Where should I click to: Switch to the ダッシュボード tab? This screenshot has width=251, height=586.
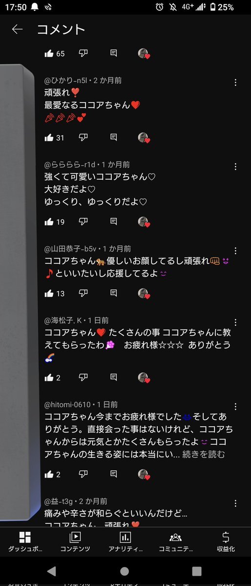pyautogui.click(x=25, y=542)
